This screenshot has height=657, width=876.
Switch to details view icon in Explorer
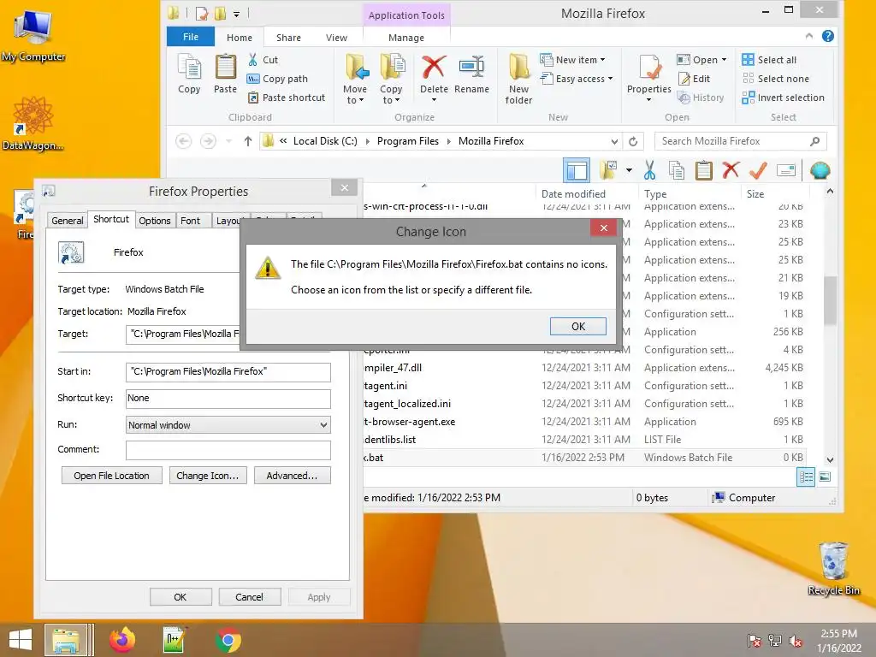click(806, 477)
